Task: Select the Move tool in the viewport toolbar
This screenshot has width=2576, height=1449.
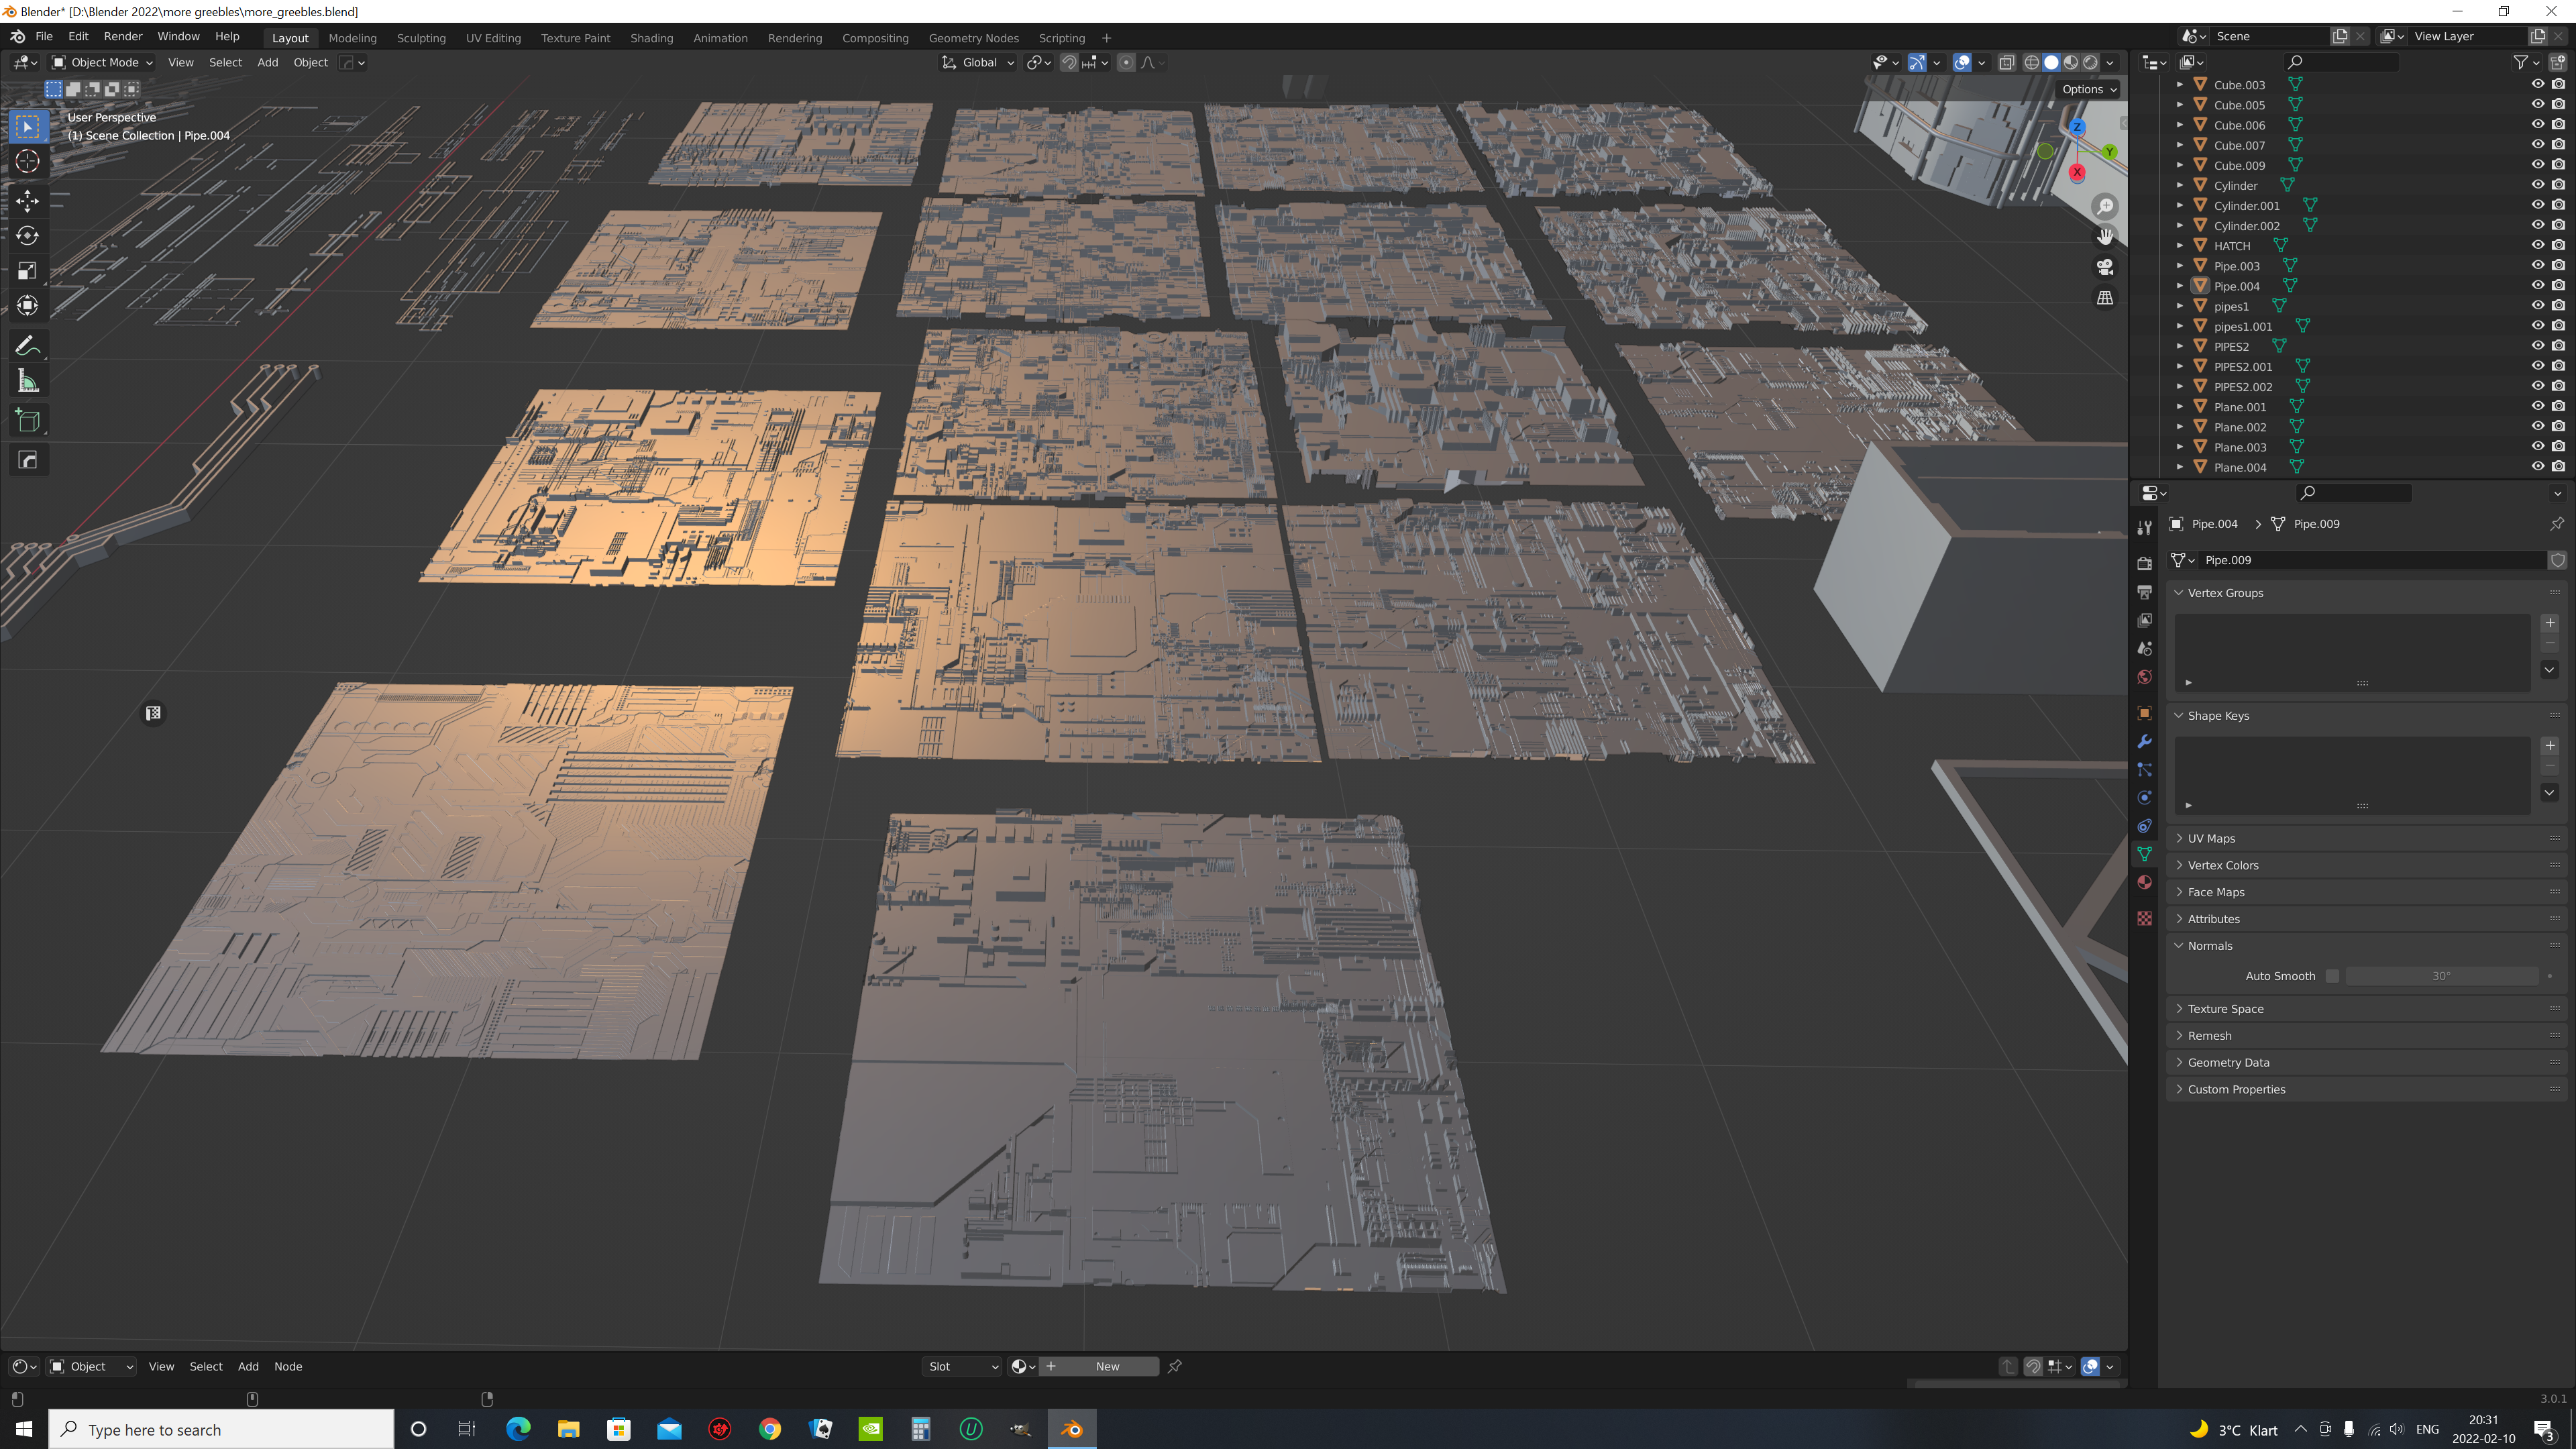Action: (x=27, y=201)
